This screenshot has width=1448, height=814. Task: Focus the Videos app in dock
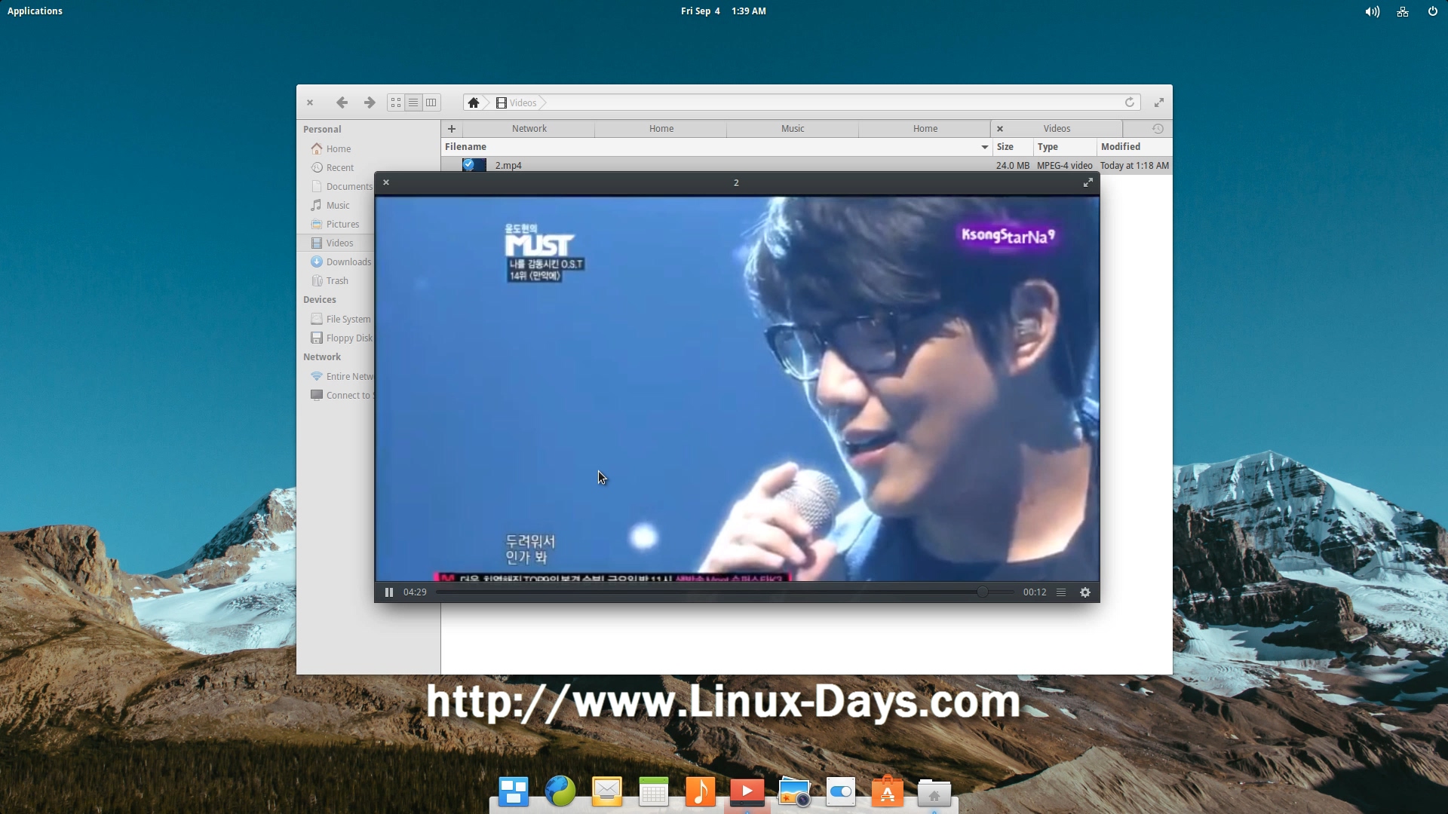point(747,792)
